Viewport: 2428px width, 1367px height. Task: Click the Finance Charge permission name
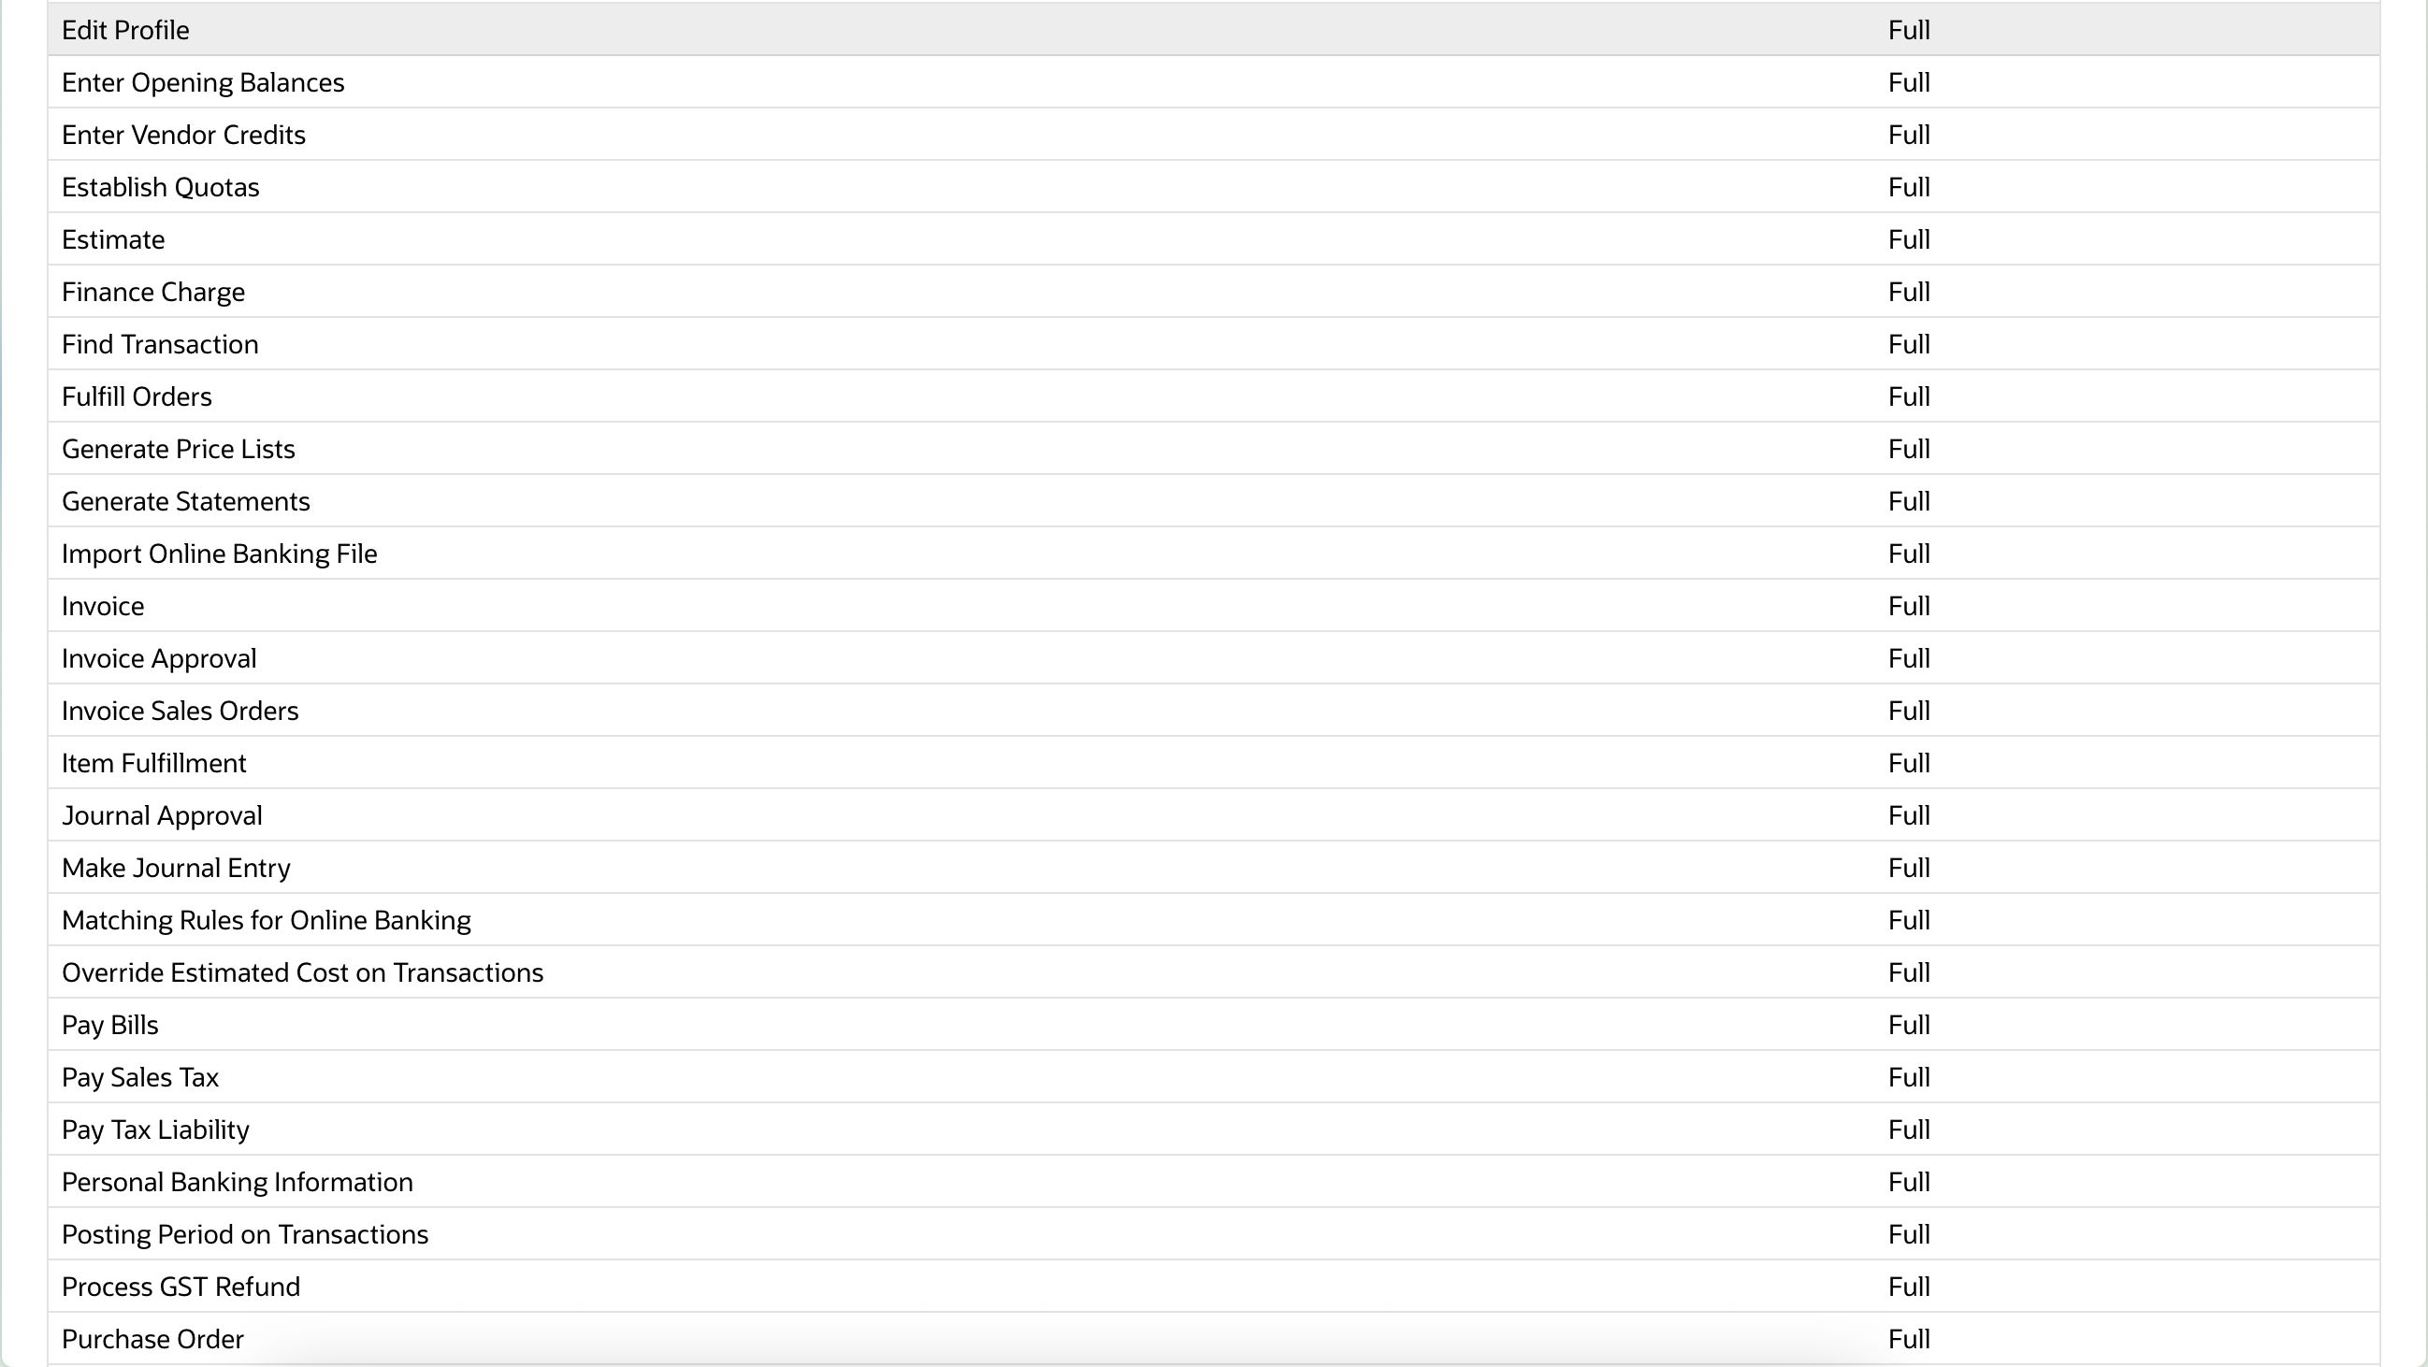[x=152, y=292]
